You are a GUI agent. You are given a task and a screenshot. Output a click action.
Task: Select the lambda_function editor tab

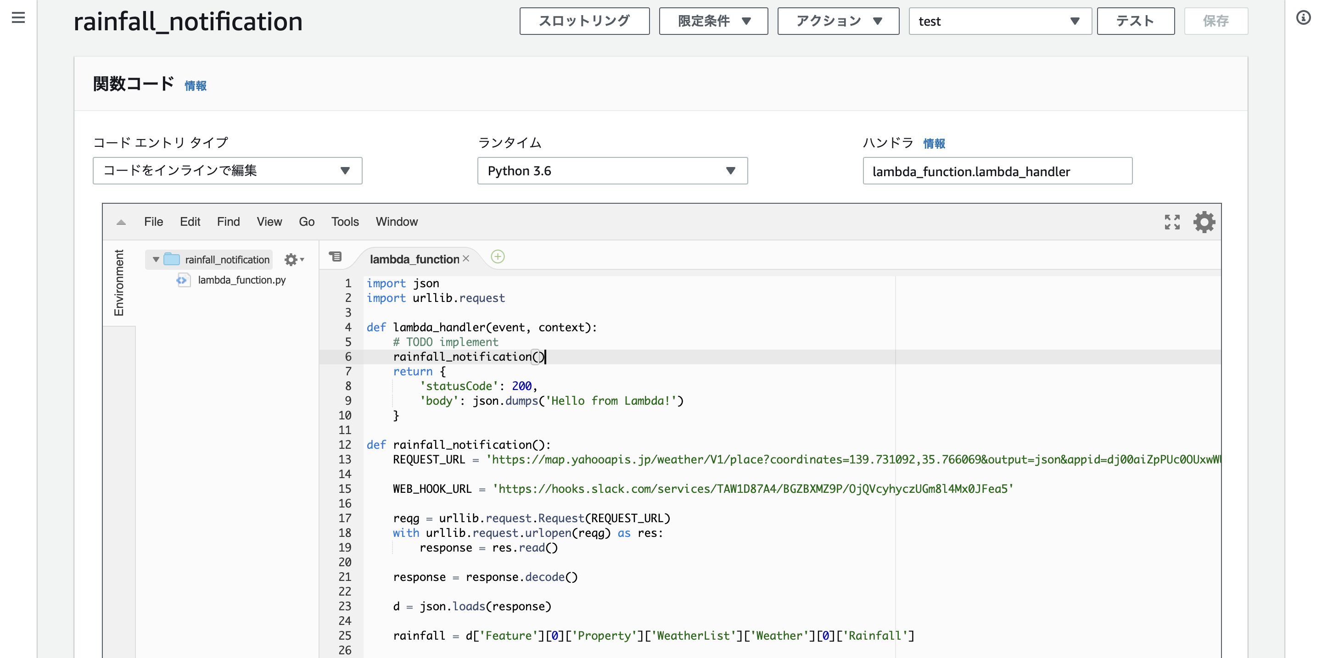click(414, 259)
